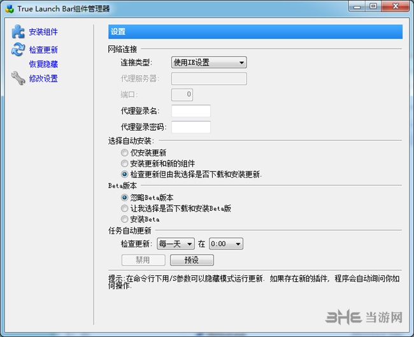Image resolution: width=414 pixels, height=337 pixels.
Task: Maximize the True Launch Bar window
Action: [373, 6]
